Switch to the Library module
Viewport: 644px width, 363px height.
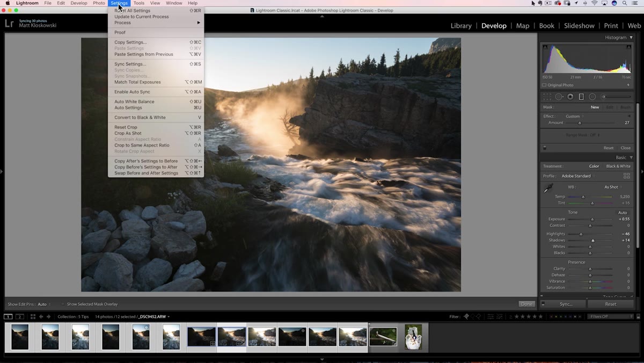point(461,26)
